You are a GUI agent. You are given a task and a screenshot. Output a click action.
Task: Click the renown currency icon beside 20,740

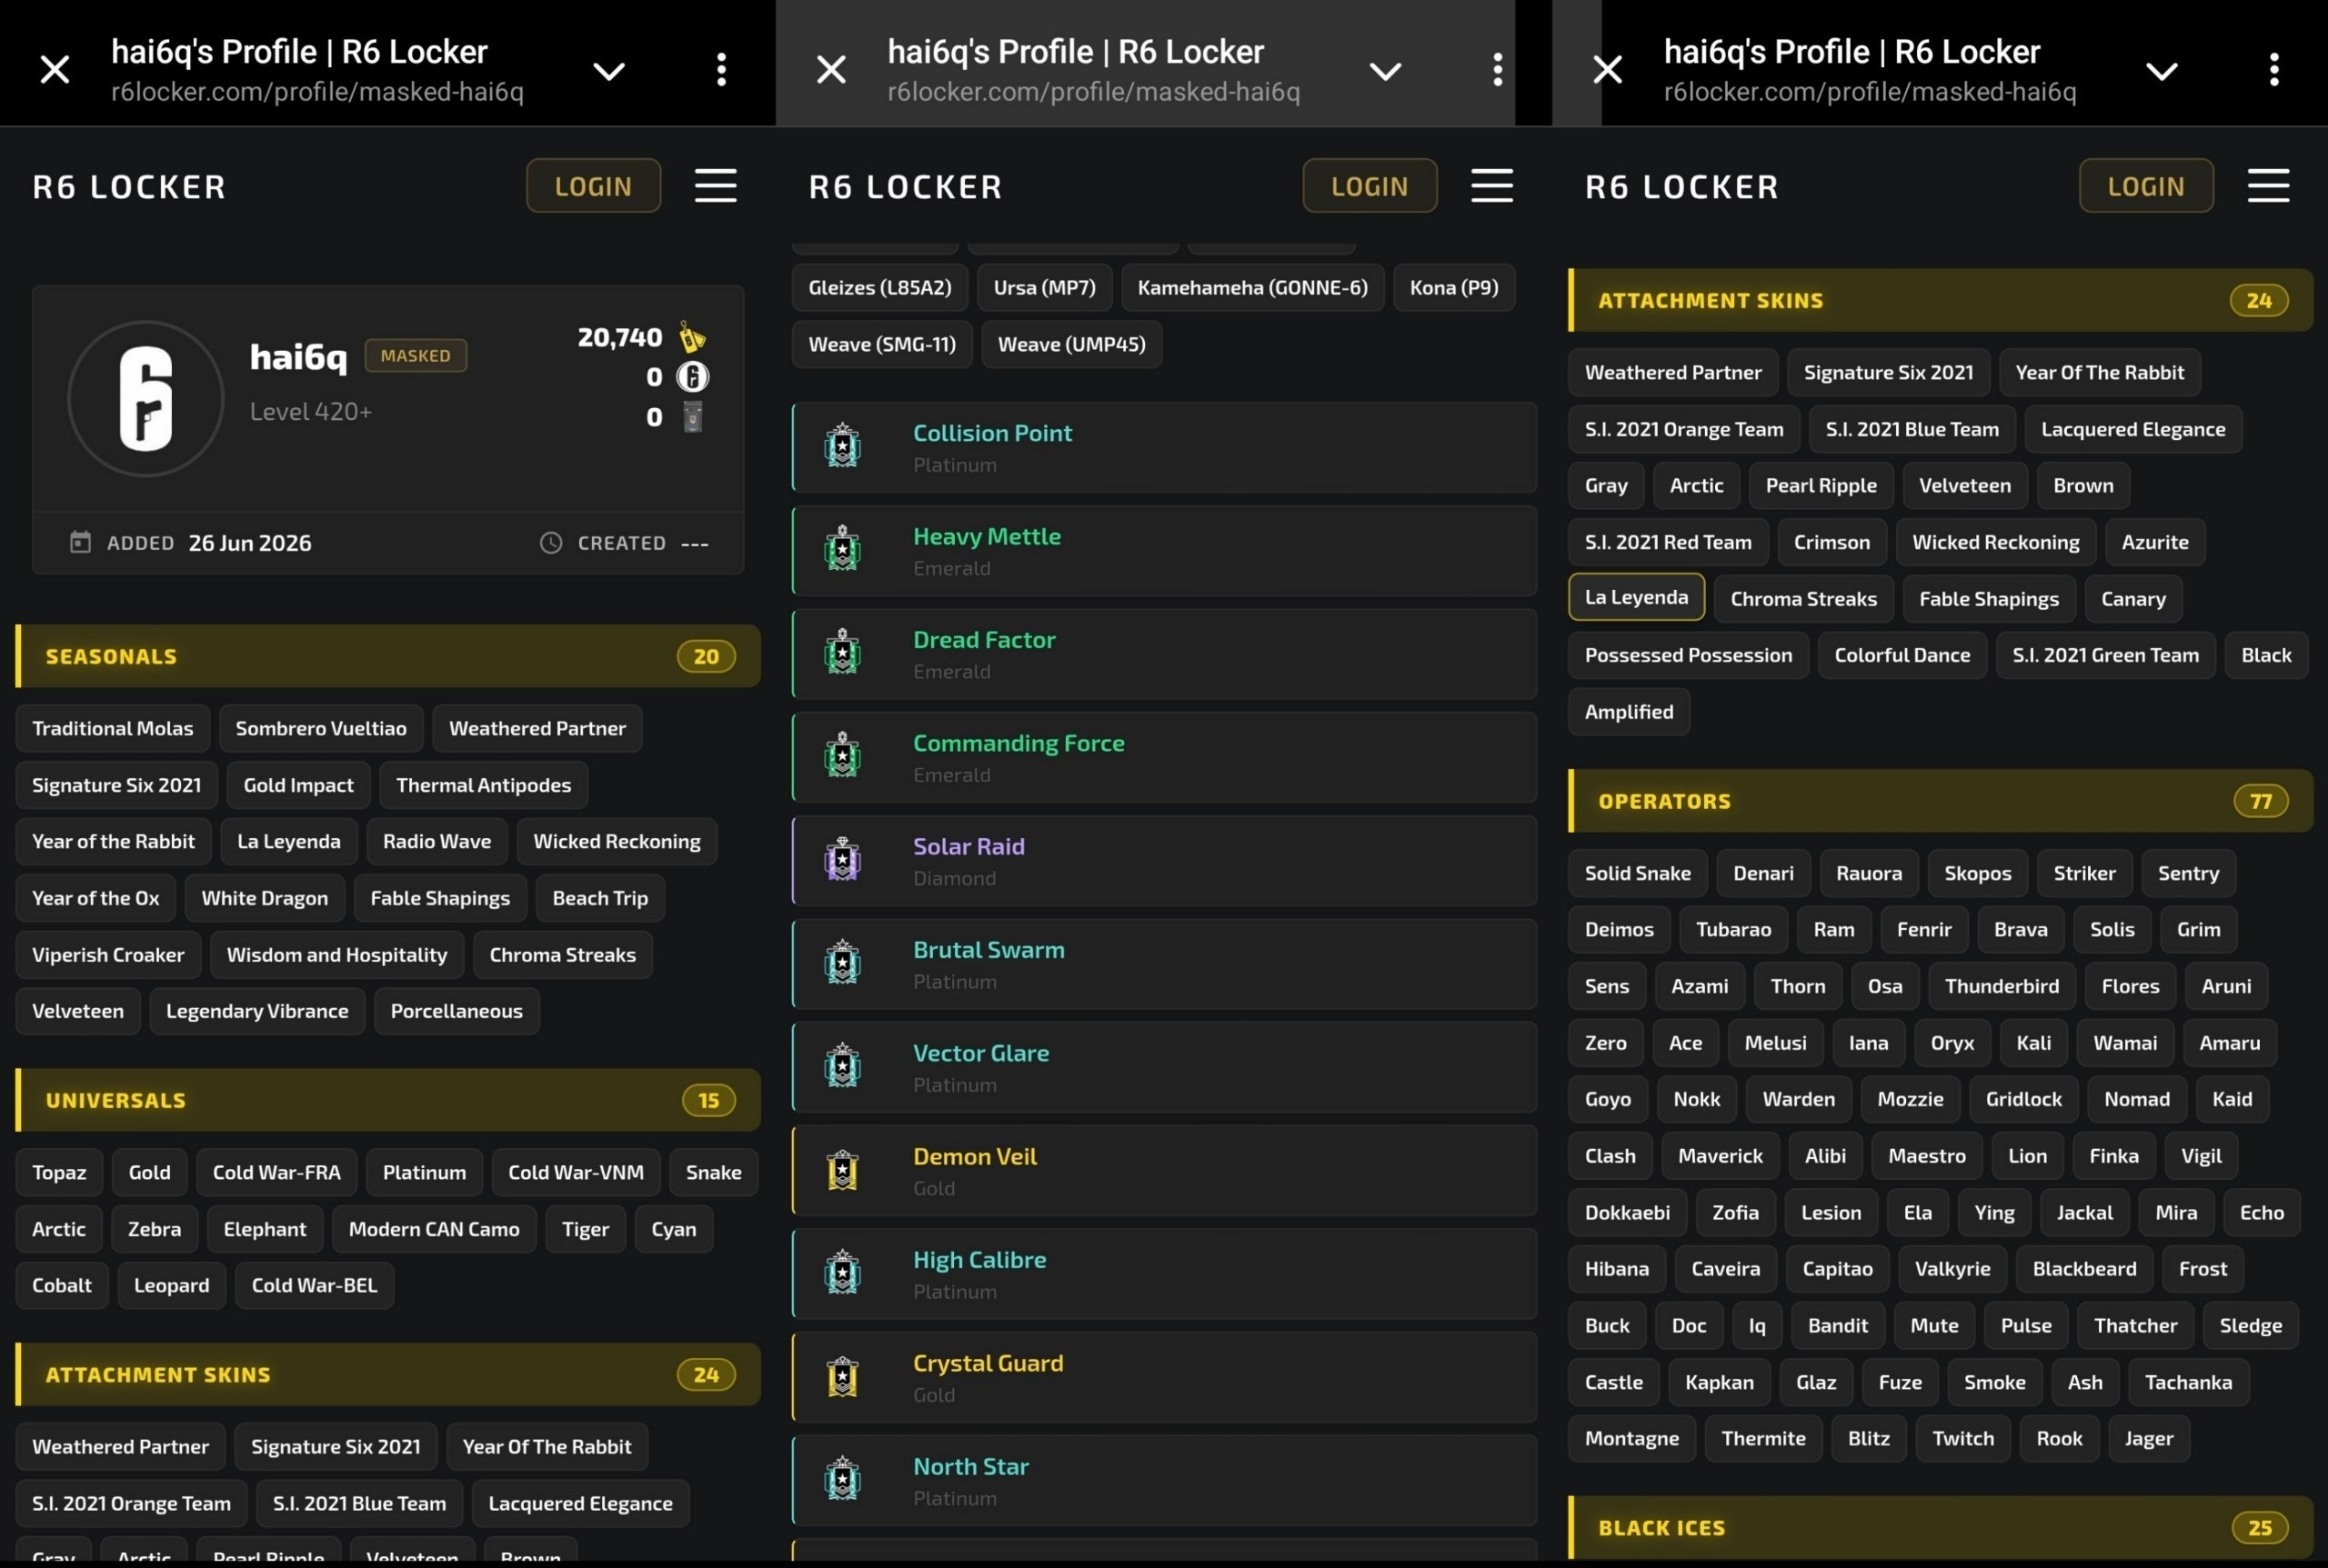(692, 337)
